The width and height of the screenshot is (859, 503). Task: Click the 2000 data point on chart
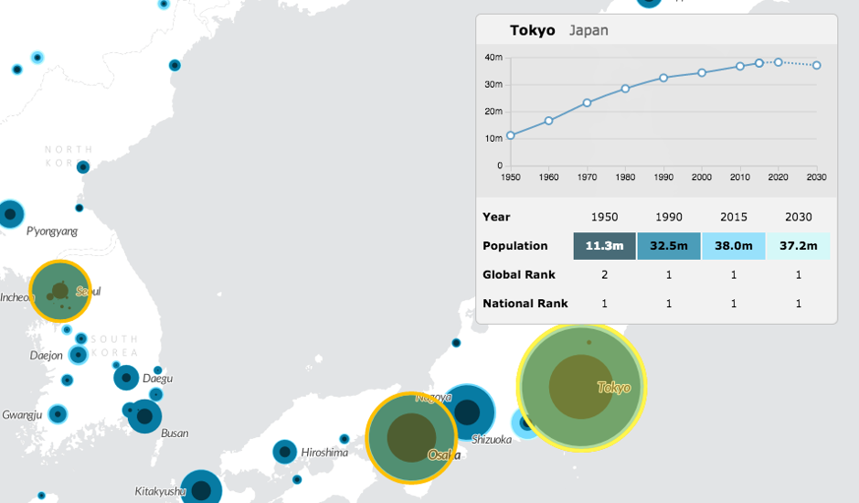pos(702,72)
